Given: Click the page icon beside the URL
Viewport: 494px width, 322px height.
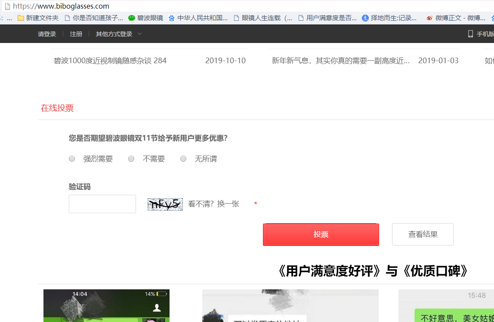Looking at the screenshot, I should click(x=8, y=6).
